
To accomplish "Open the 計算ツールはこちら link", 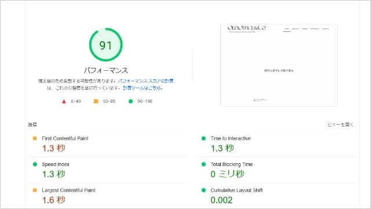I will [x=143, y=88].
